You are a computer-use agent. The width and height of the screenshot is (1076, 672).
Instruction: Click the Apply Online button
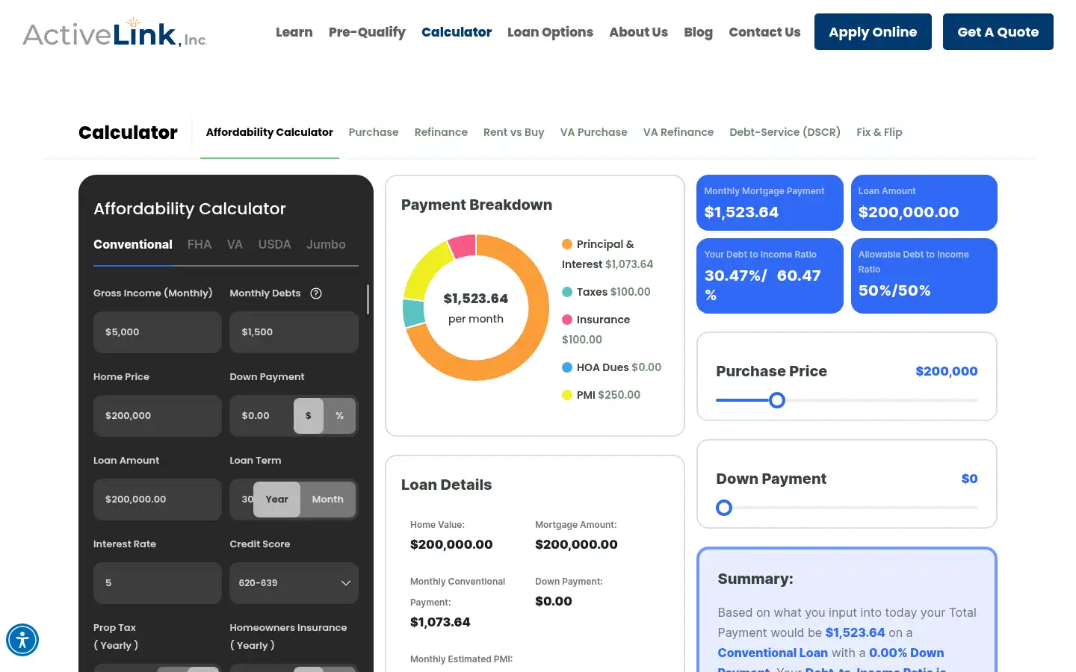coord(873,32)
